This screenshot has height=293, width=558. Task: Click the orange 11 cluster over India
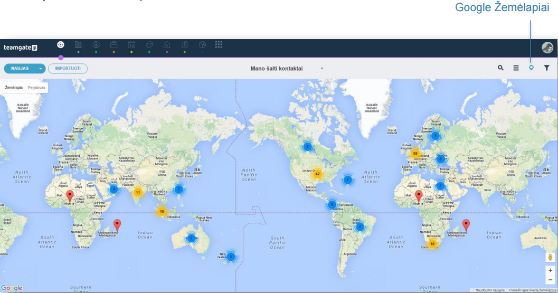(138, 192)
